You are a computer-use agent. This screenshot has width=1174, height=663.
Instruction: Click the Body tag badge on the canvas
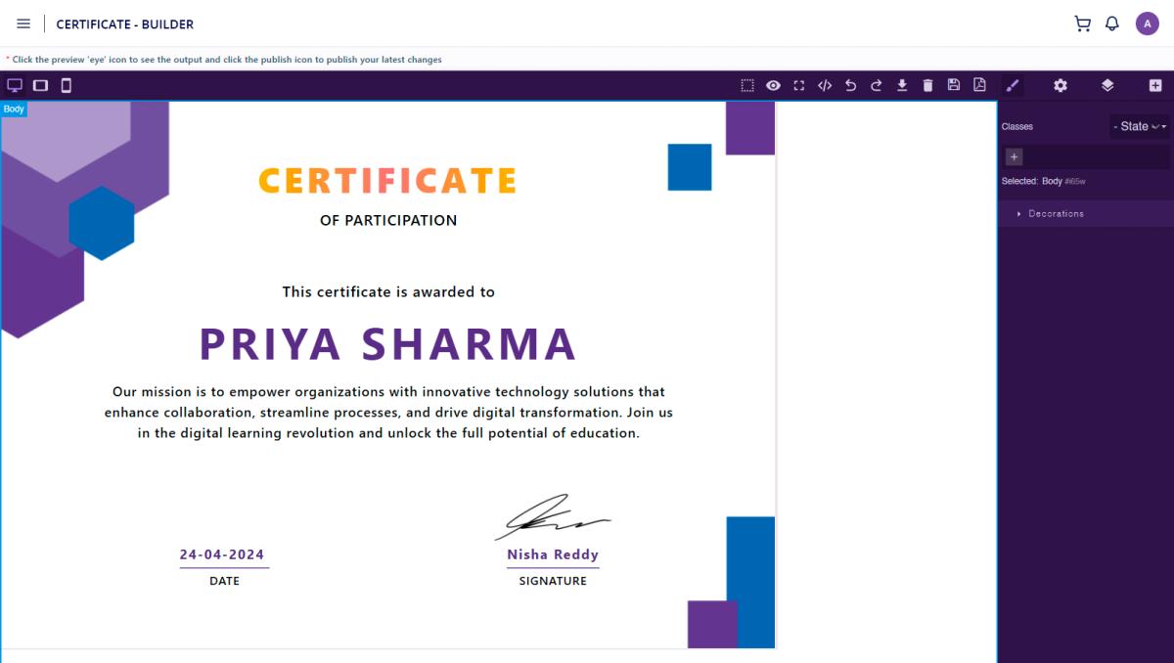tap(13, 109)
